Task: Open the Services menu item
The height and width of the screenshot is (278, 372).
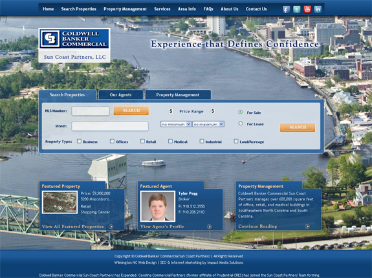Action: [x=162, y=9]
